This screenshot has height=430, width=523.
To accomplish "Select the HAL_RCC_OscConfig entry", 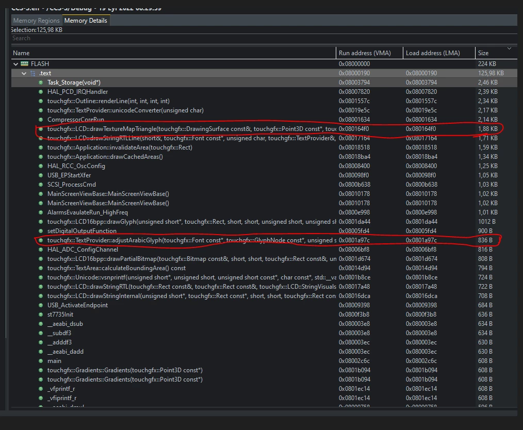I will (x=264, y=166).
